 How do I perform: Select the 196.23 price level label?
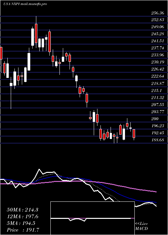(x=158, y=126)
